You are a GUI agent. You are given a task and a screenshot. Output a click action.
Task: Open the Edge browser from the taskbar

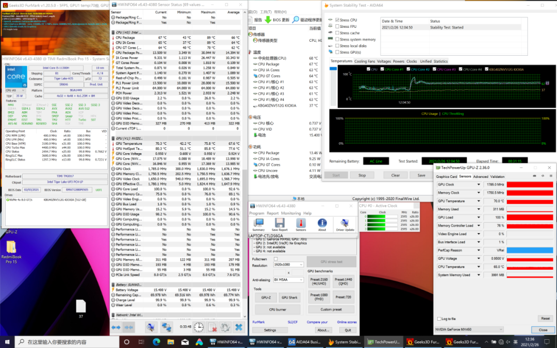155,342
